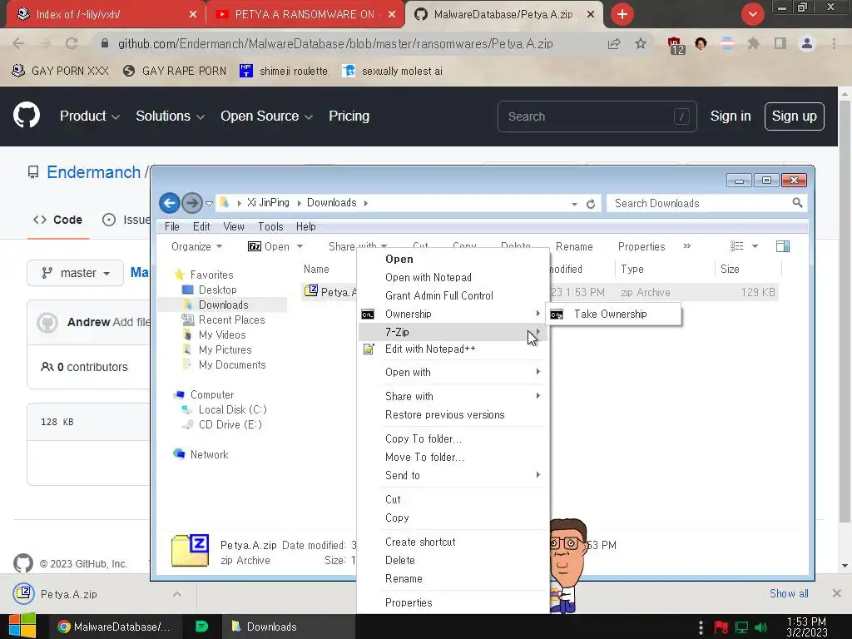Open the 7-Zip submenu

453,332
